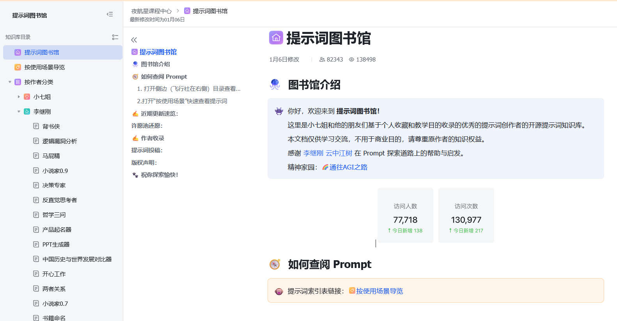The width and height of the screenshot is (617, 321).
Task: Click the sidebar title 提示词图书馆
Action: [30, 15]
